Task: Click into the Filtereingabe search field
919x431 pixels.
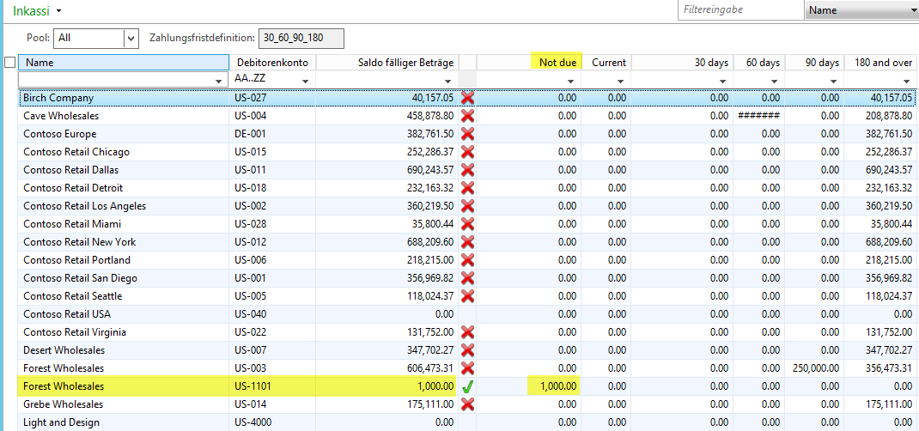Action: (x=739, y=10)
